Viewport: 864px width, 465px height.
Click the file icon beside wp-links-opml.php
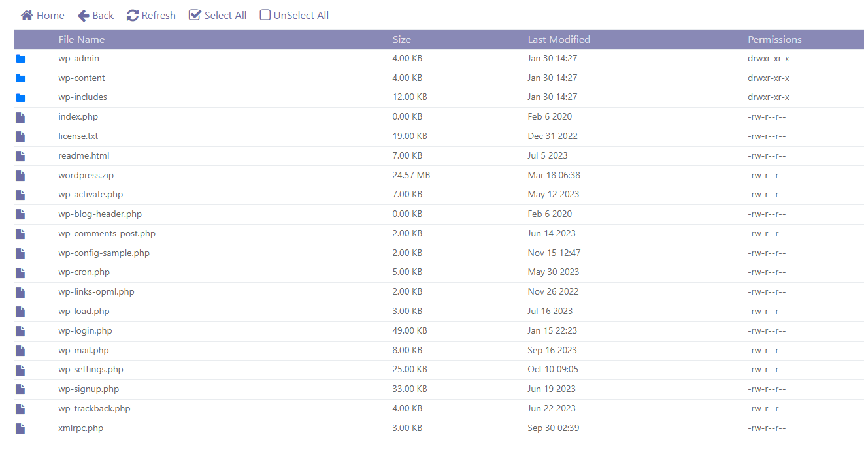[20, 292]
